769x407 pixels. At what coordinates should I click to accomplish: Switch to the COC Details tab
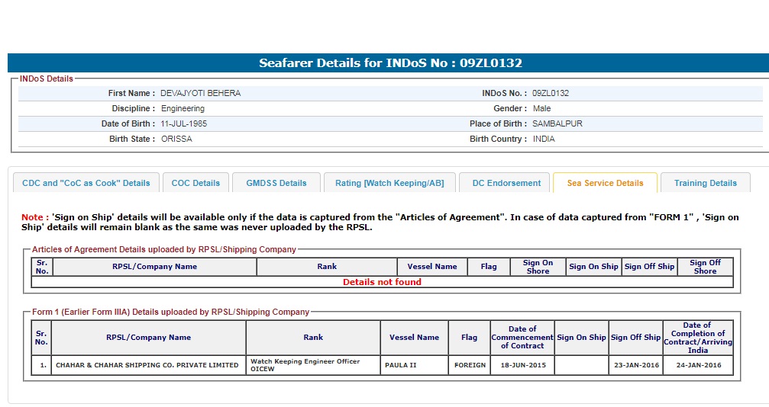(x=195, y=183)
